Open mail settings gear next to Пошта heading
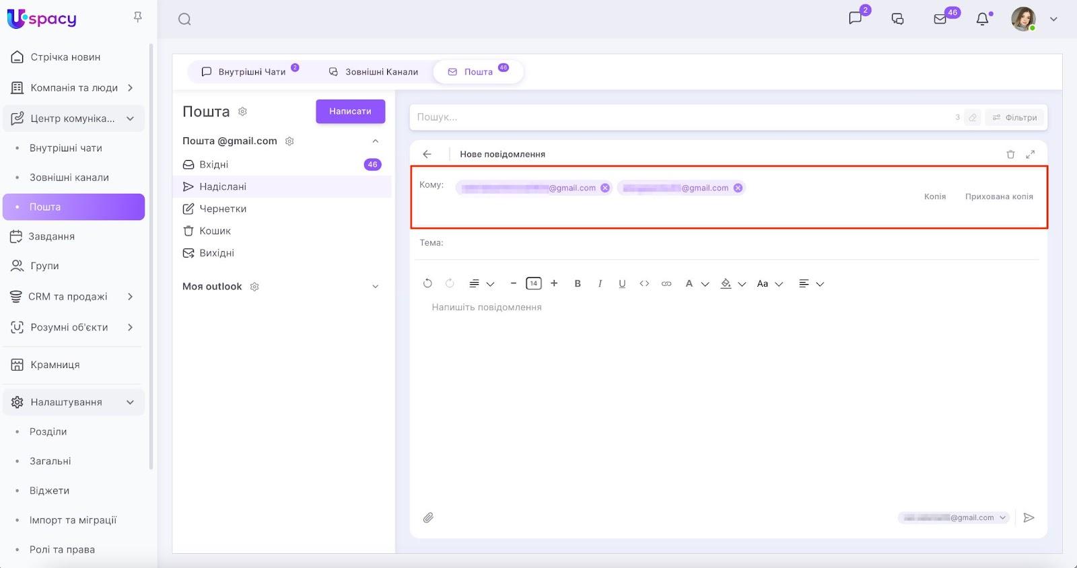1077x568 pixels. (243, 112)
